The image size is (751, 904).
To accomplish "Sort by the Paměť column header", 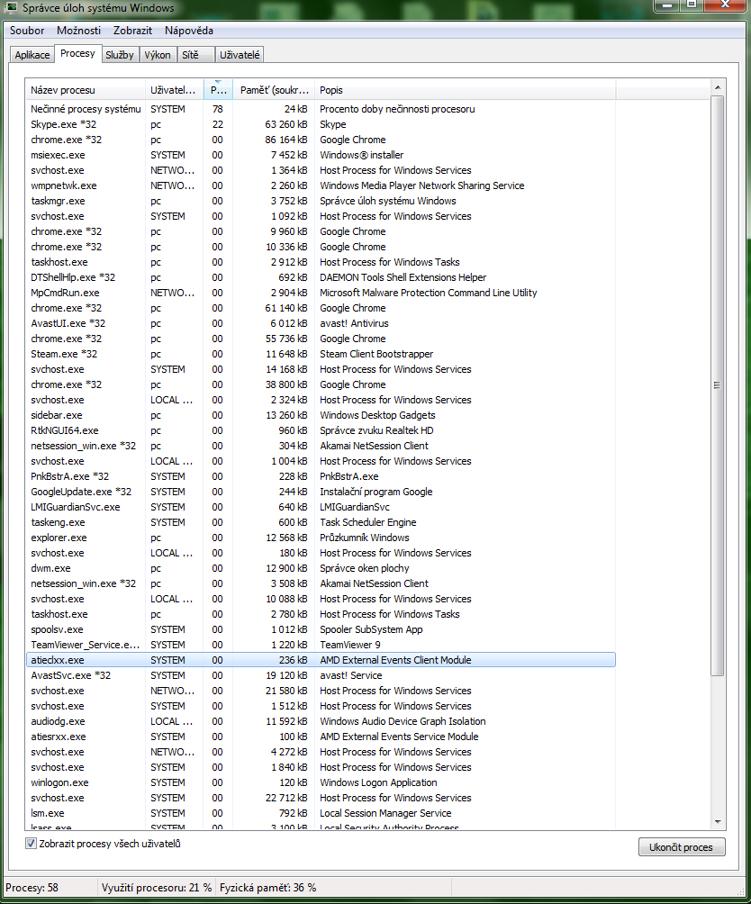I will (274, 90).
